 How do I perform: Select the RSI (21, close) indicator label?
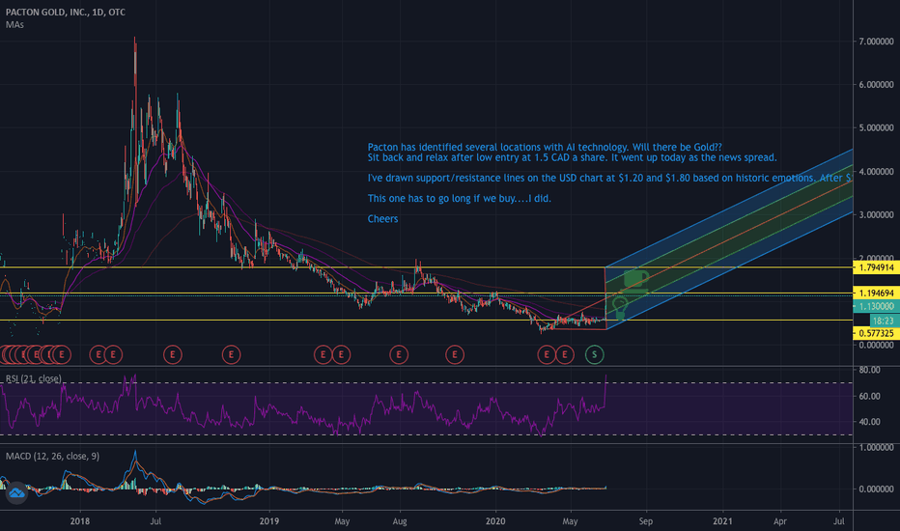[x=33, y=378]
